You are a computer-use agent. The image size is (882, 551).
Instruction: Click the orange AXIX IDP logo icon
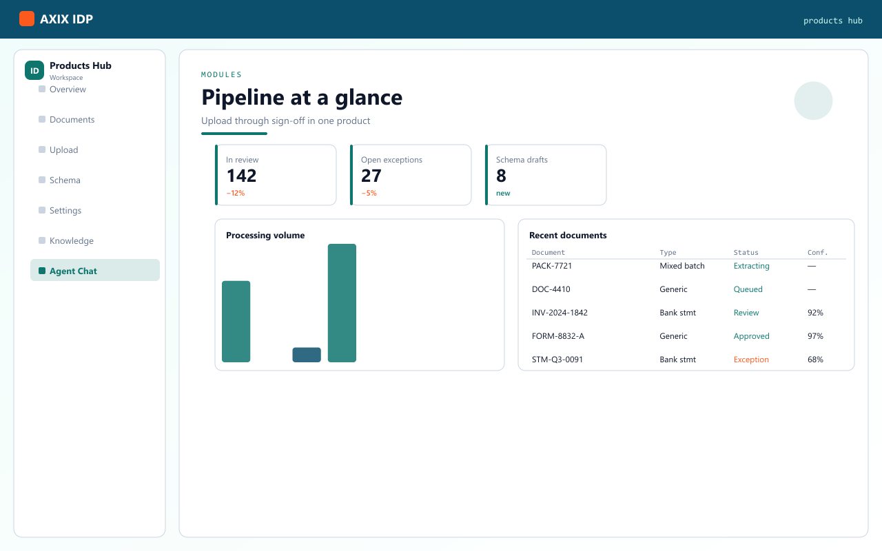coord(27,19)
